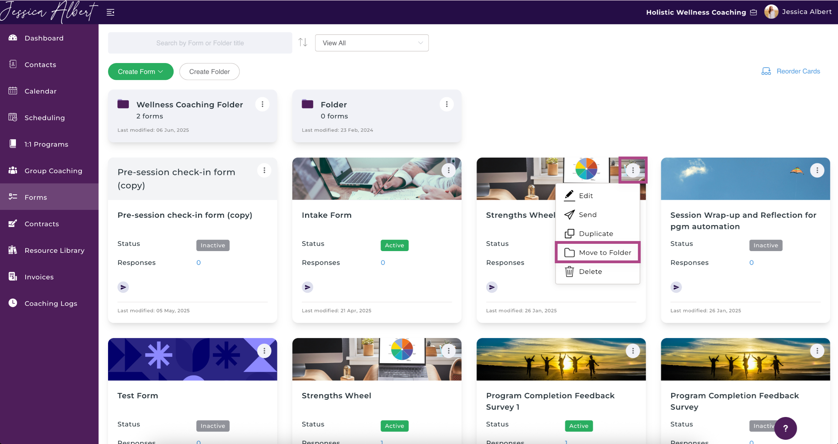Choose Send from context menu
The height and width of the screenshot is (444, 838).
(x=598, y=215)
